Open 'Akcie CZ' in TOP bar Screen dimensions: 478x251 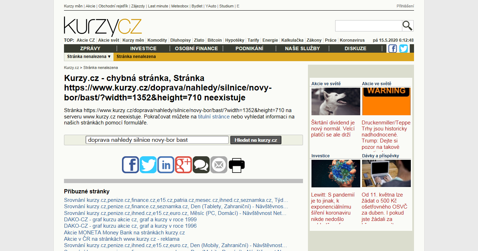(x=86, y=40)
